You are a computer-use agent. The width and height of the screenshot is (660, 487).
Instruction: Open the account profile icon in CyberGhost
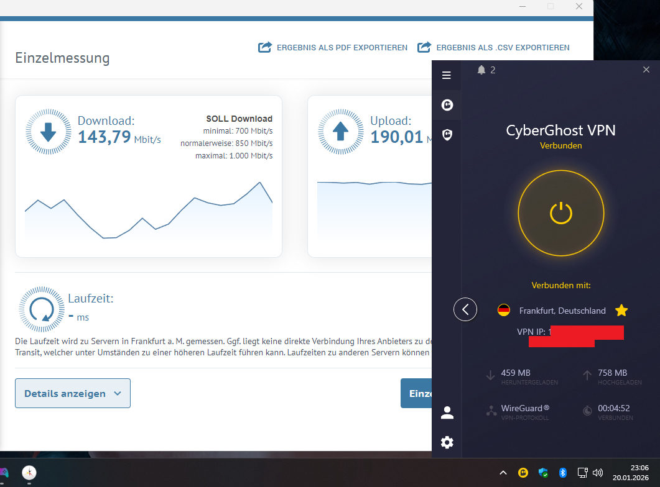click(x=447, y=412)
